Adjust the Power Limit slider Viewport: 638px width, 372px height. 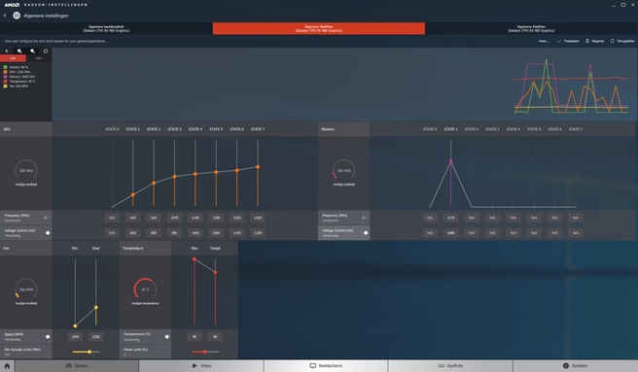pyautogui.click(x=205, y=352)
